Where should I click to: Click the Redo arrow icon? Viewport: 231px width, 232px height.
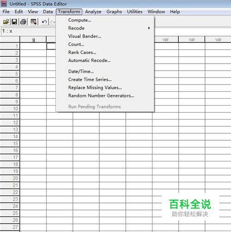pos(53,22)
